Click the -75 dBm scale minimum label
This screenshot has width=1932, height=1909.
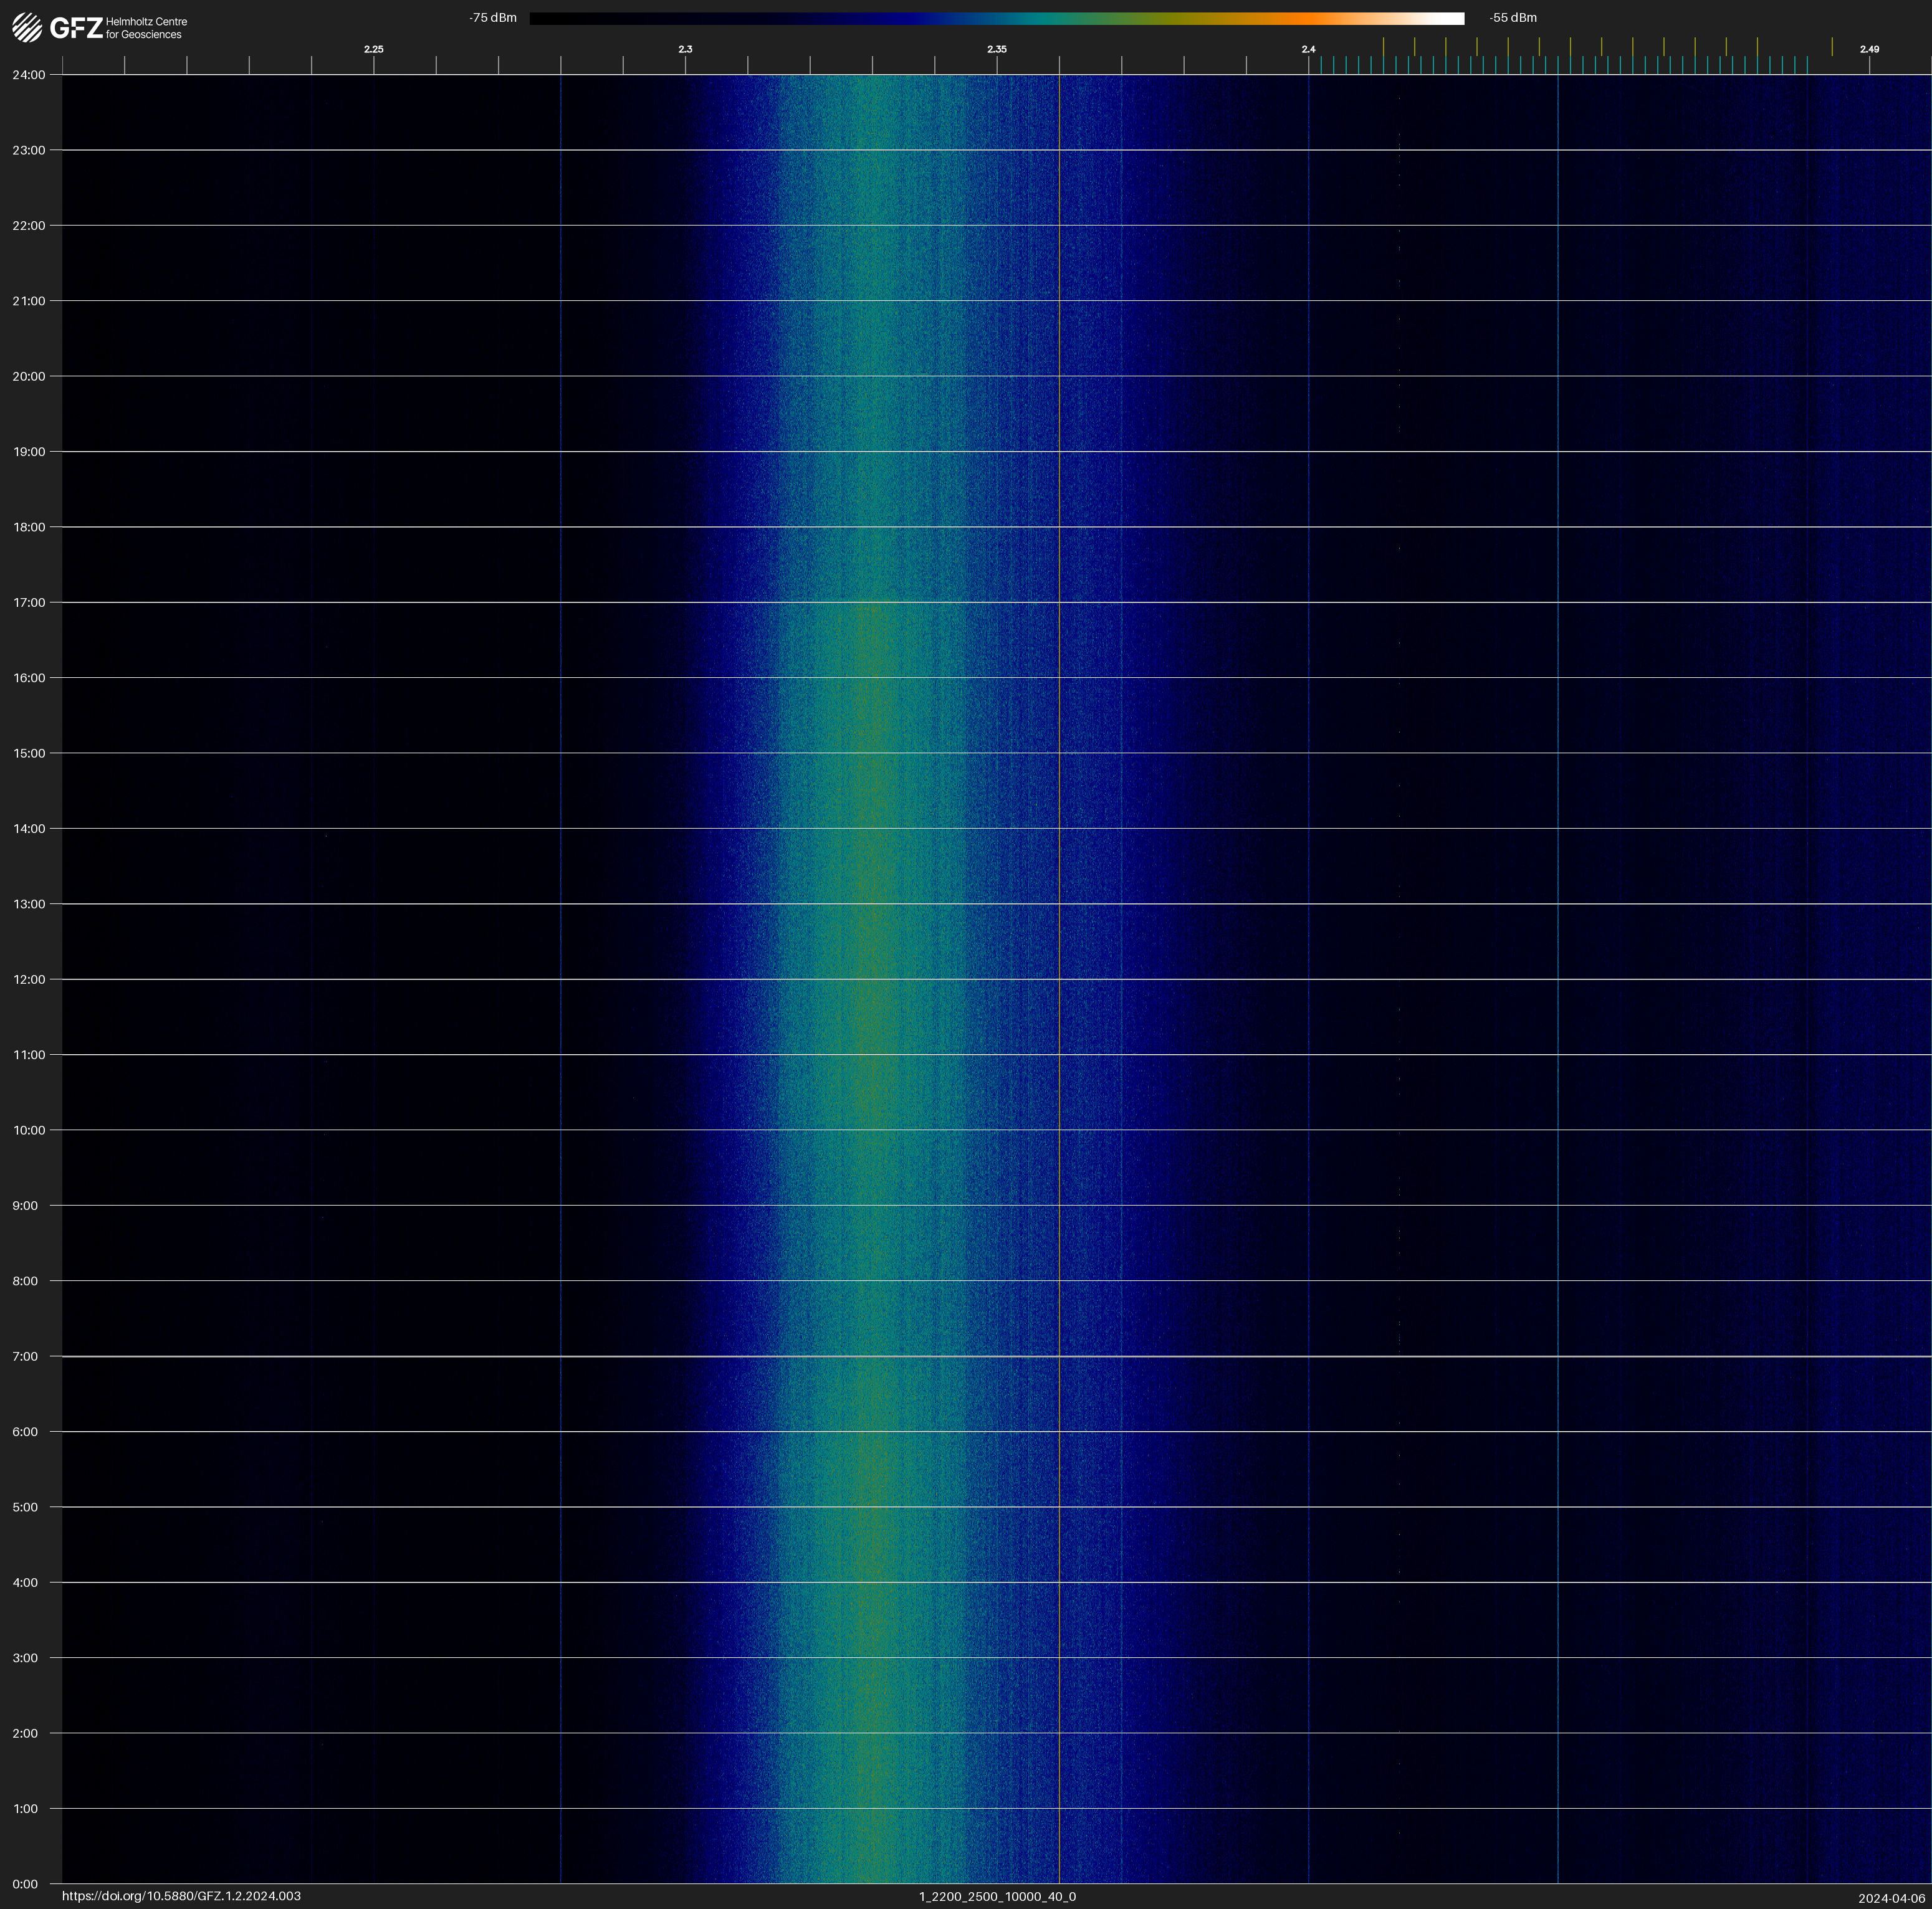(x=493, y=18)
